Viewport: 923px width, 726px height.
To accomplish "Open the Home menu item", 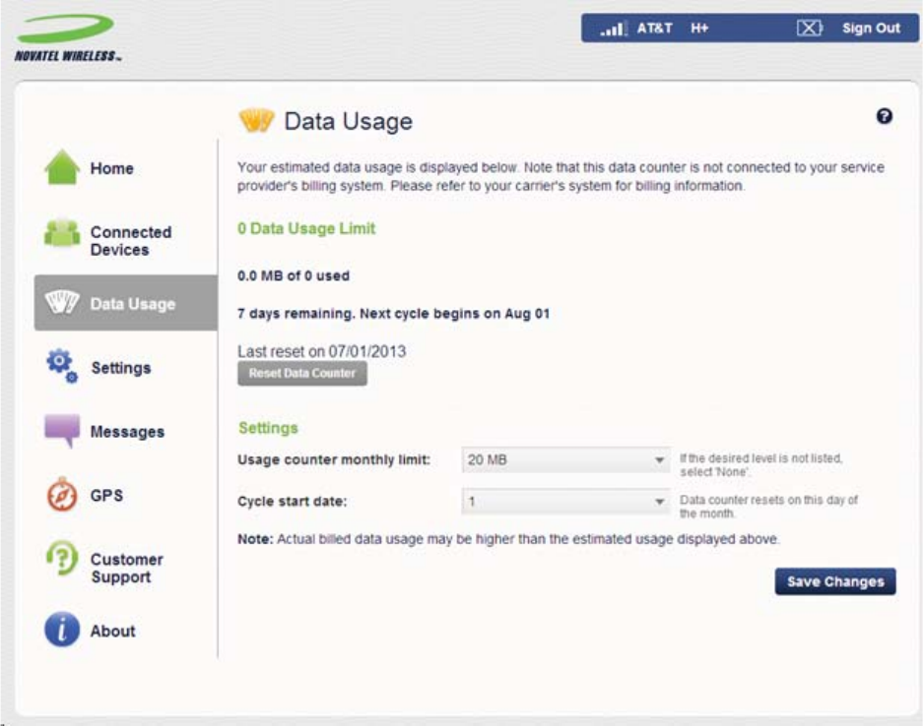I will coord(112,169).
